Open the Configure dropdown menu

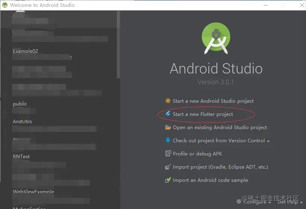tap(257, 201)
